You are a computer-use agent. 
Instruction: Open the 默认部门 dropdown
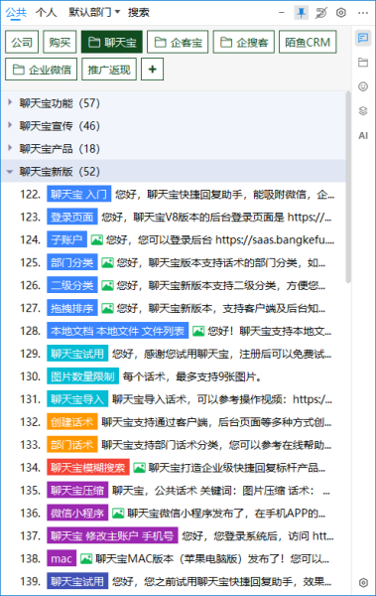coord(94,12)
